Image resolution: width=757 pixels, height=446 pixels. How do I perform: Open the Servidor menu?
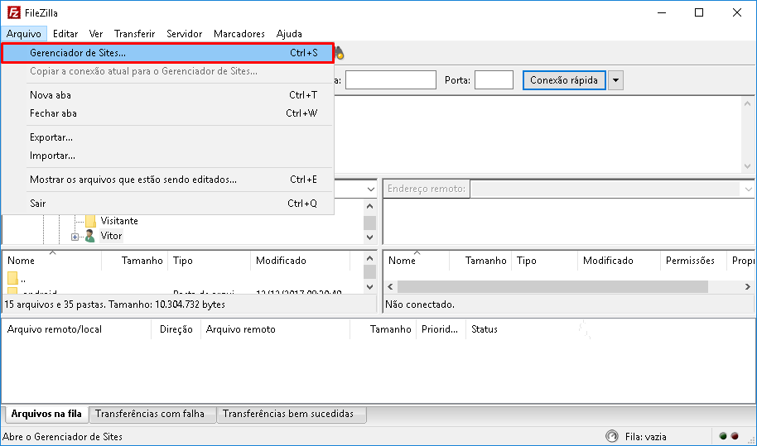184,34
